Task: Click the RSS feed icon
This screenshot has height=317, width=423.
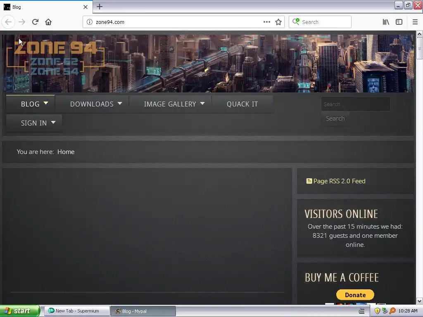Action: pyautogui.click(x=309, y=181)
